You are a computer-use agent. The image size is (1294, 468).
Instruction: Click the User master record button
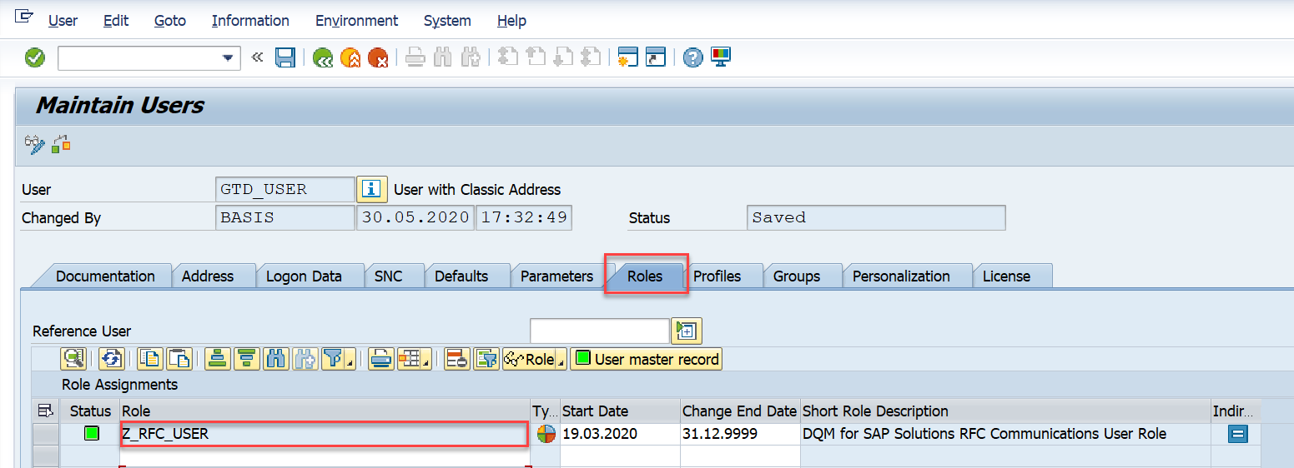(x=647, y=359)
